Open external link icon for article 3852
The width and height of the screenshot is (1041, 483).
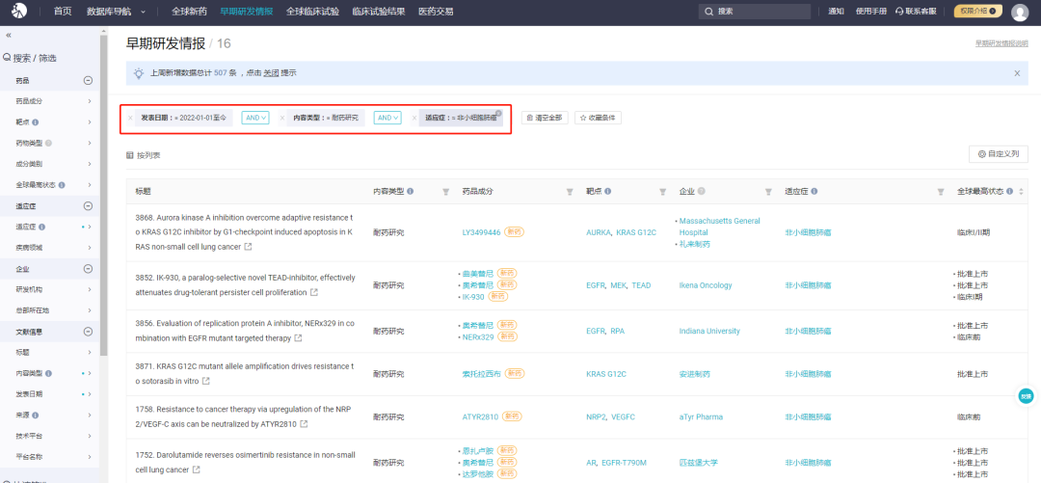click(314, 292)
